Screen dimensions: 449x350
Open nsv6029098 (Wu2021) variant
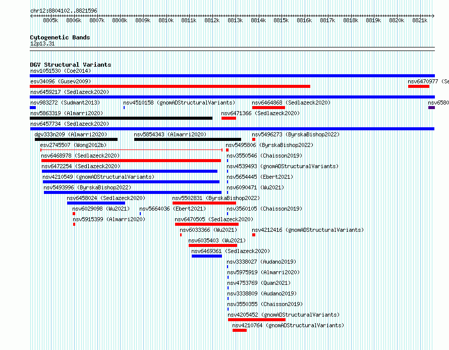click(x=101, y=209)
